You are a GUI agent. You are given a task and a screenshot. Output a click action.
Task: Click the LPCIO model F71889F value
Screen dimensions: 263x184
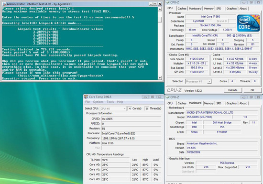(222, 132)
